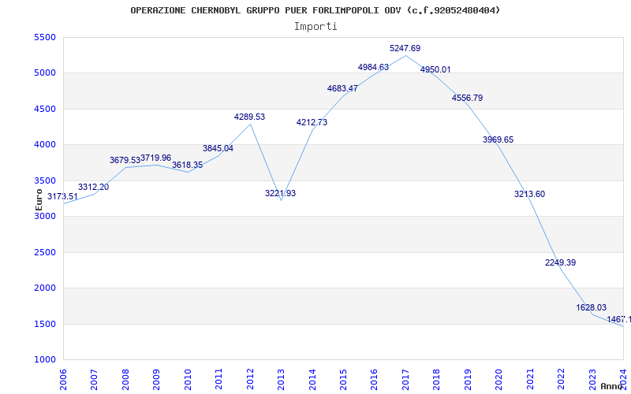Screen dimensions: 631x394
Task: Click the x-axis year 2008
Action: [125, 380]
